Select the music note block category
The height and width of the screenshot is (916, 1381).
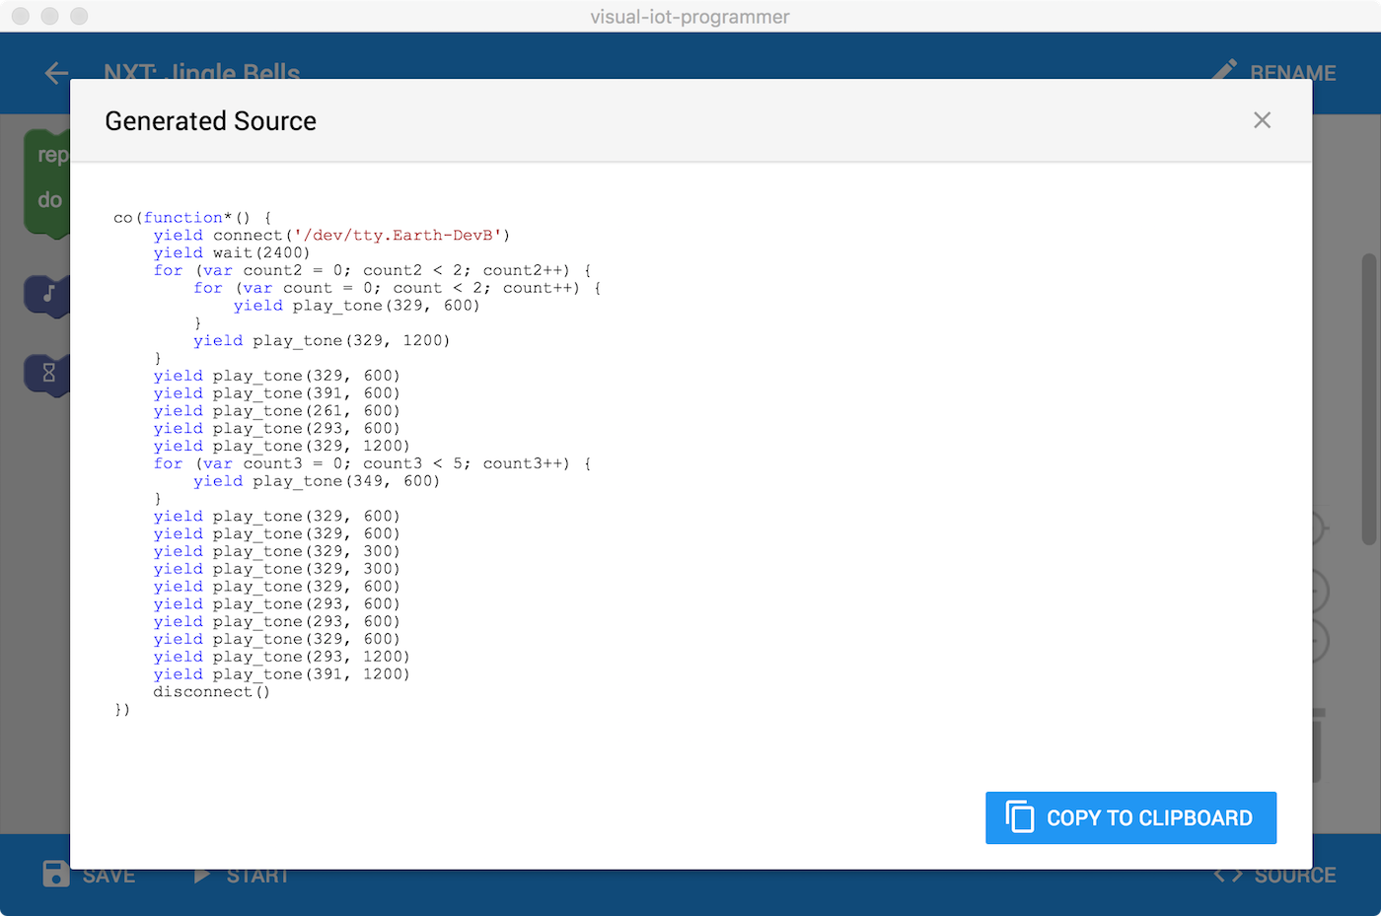coord(46,294)
